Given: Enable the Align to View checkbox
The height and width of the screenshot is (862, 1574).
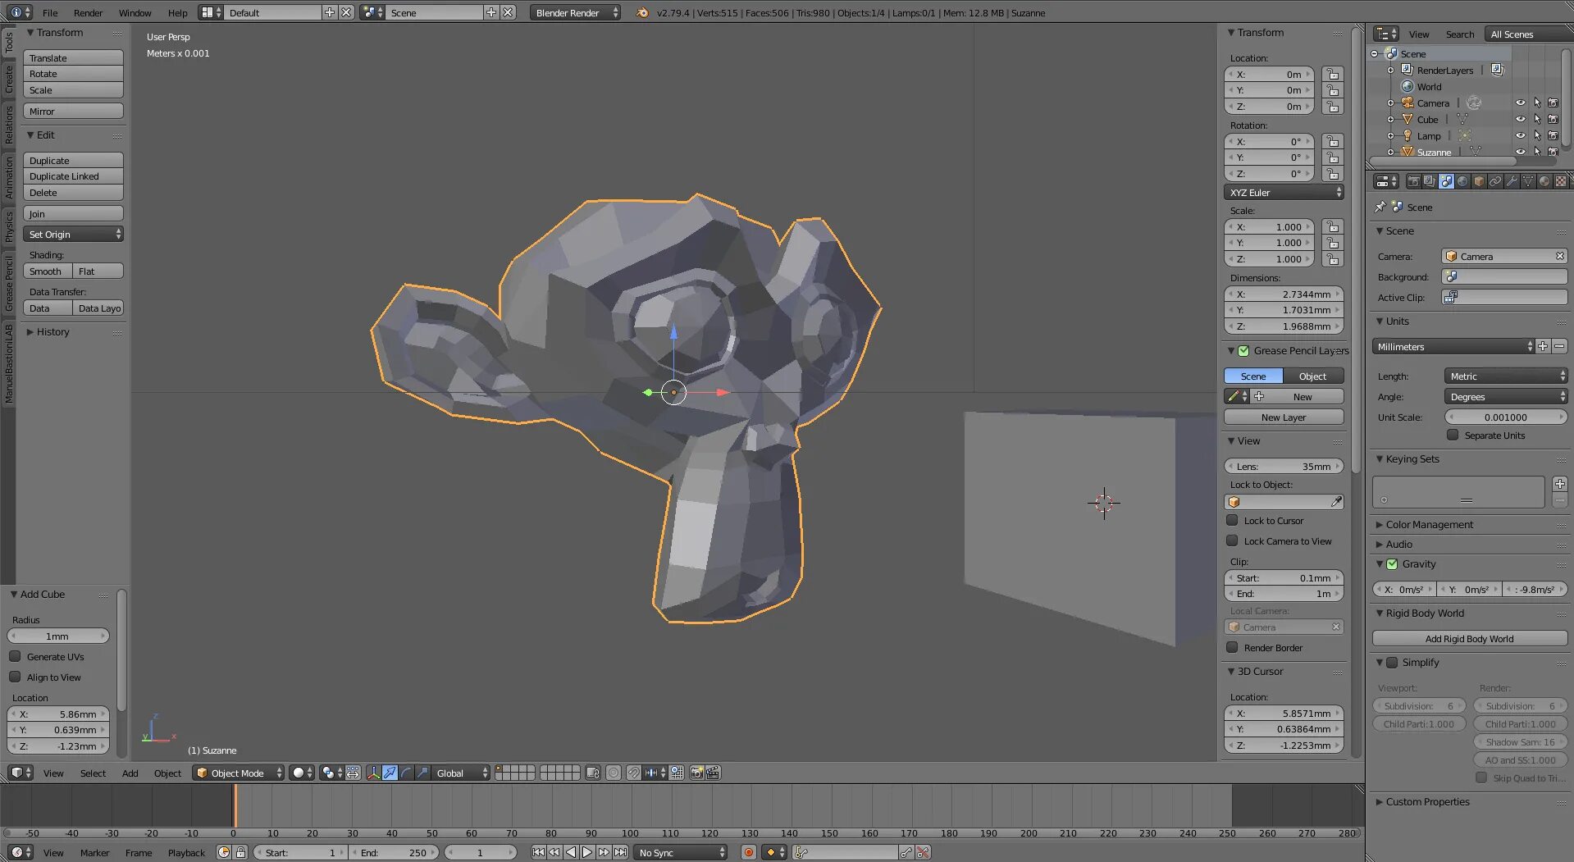Looking at the screenshot, I should point(15,677).
